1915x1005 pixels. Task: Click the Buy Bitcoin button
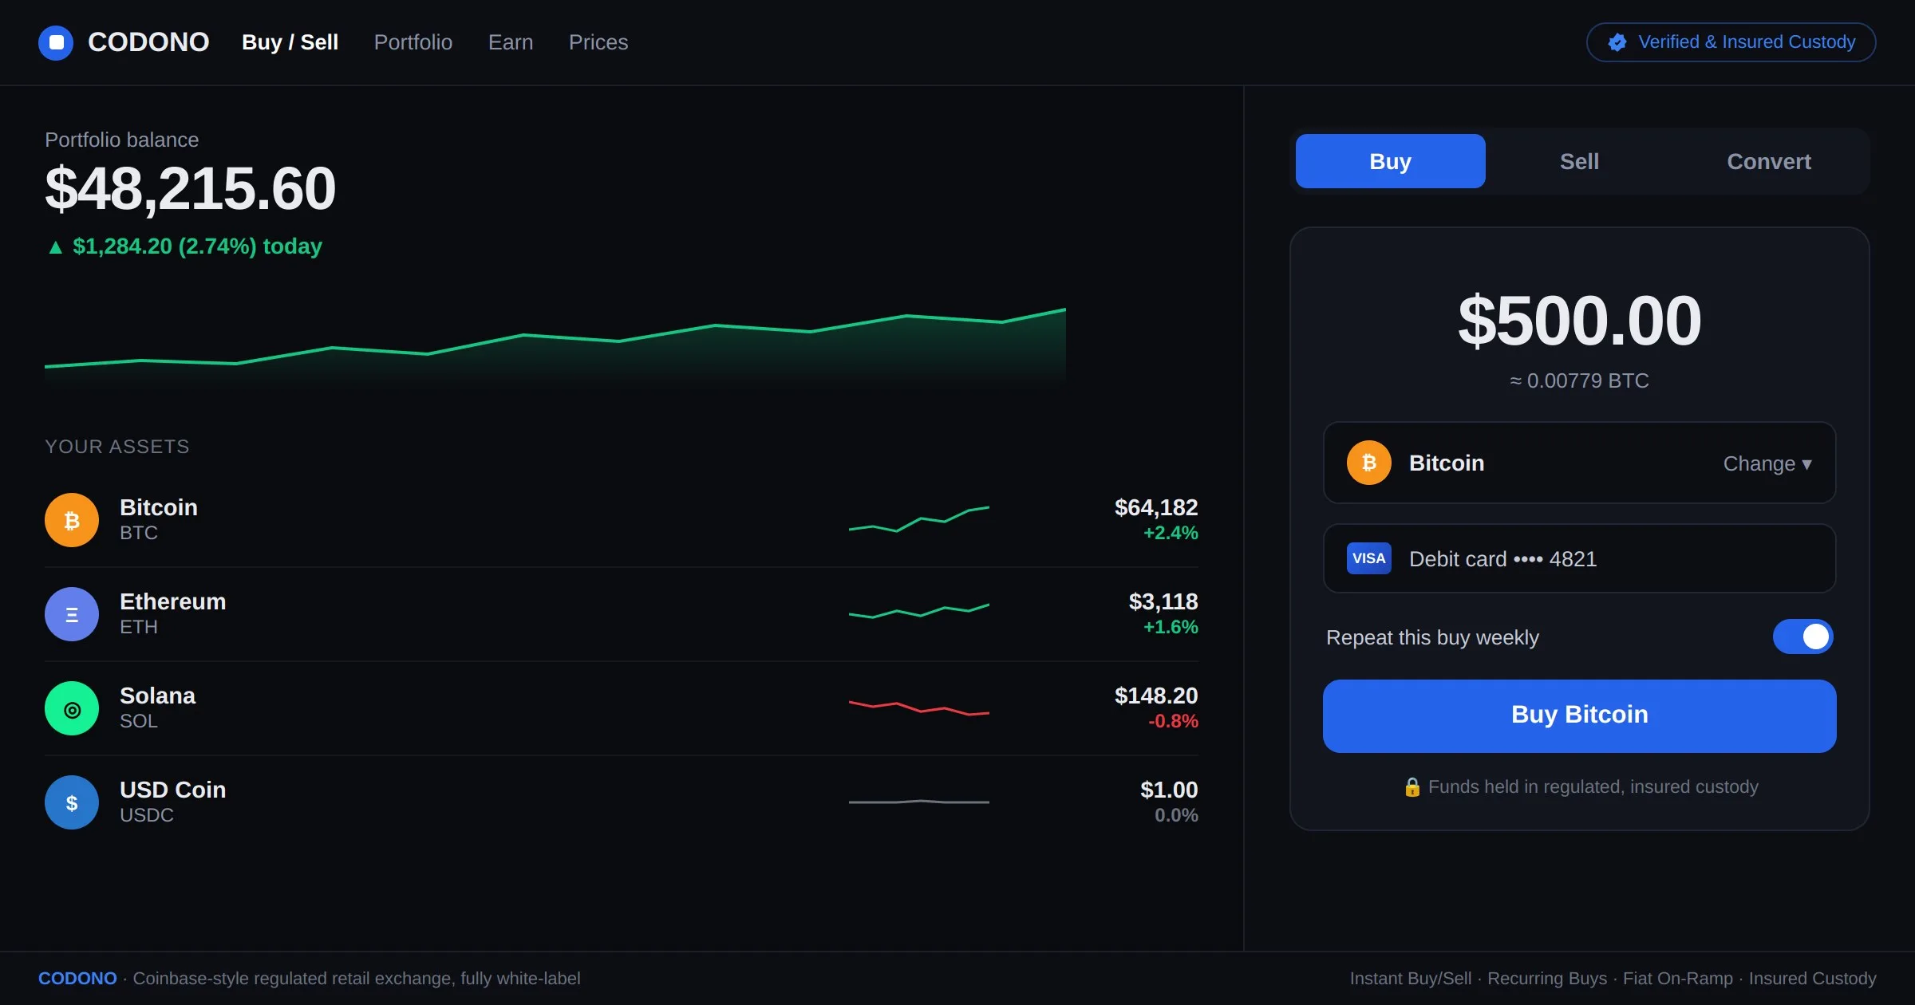pyautogui.click(x=1580, y=715)
